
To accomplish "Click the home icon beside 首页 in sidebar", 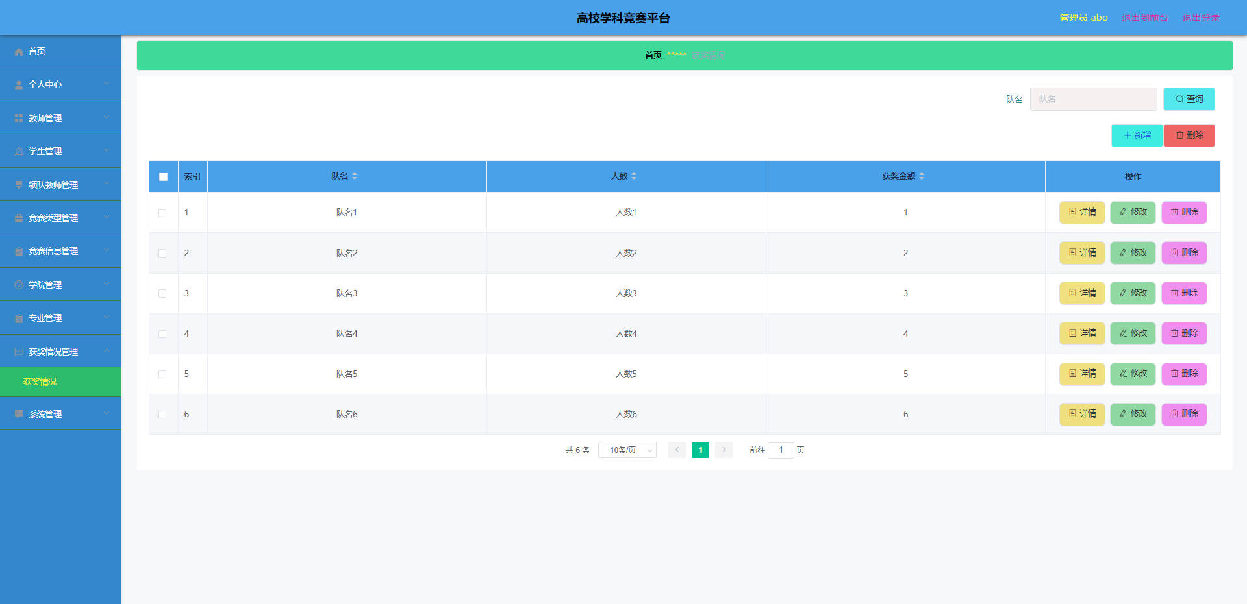I will (x=19, y=52).
